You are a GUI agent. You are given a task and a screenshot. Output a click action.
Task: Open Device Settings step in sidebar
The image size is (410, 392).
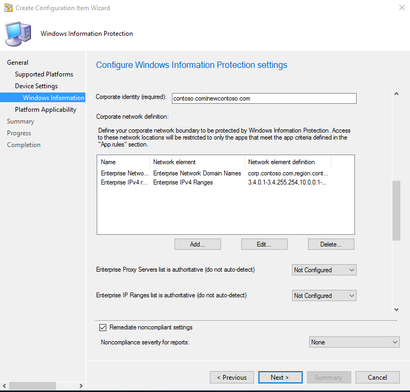36,86
